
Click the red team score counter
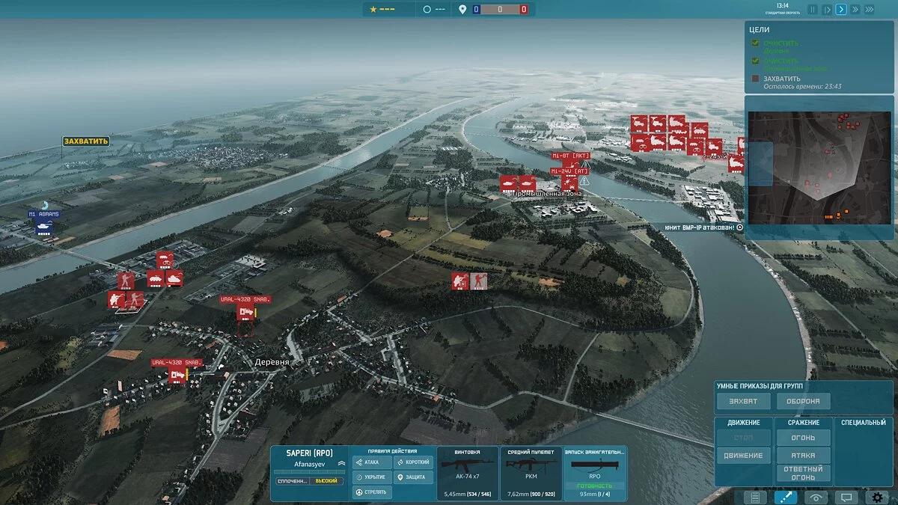(x=523, y=9)
